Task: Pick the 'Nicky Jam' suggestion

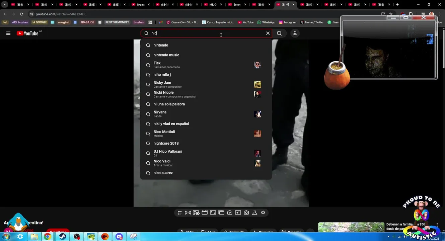Action: click(x=206, y=84)
